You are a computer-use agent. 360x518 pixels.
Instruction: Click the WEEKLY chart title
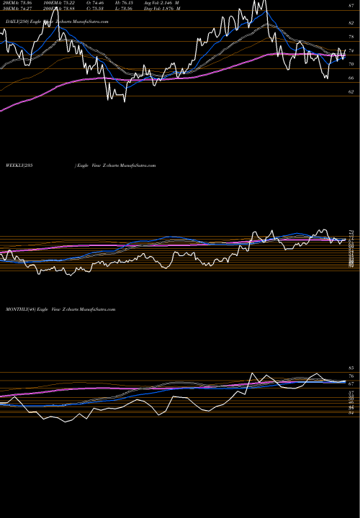coord(81,165)
